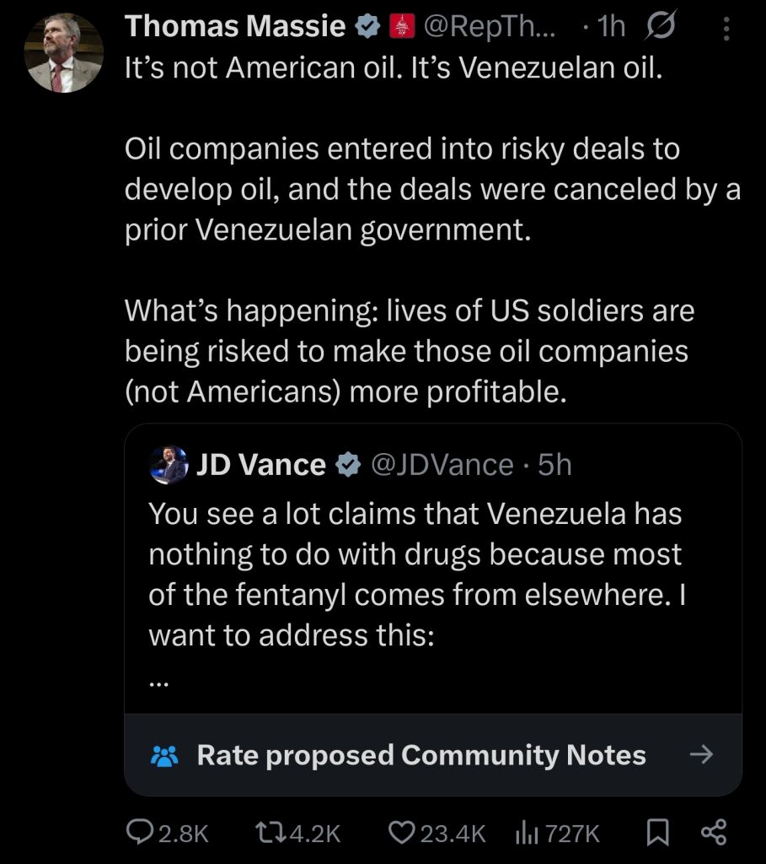Image resolution: width=766 pixels, height=864 pixels.
Task: Expand the quoted tweet's truncated ellipsis
Action: 158,683
